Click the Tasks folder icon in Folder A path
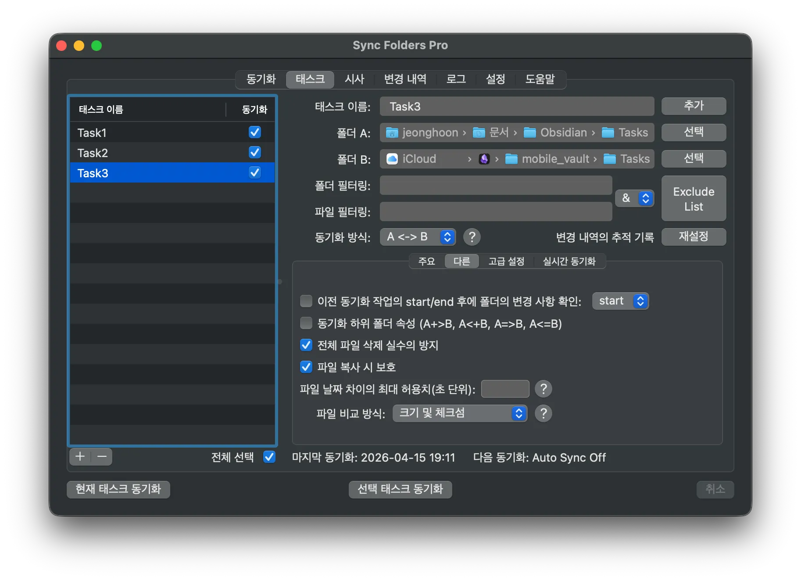Image resolution: width=801 pixels, height=581 pixels. [x=608, y=133]
